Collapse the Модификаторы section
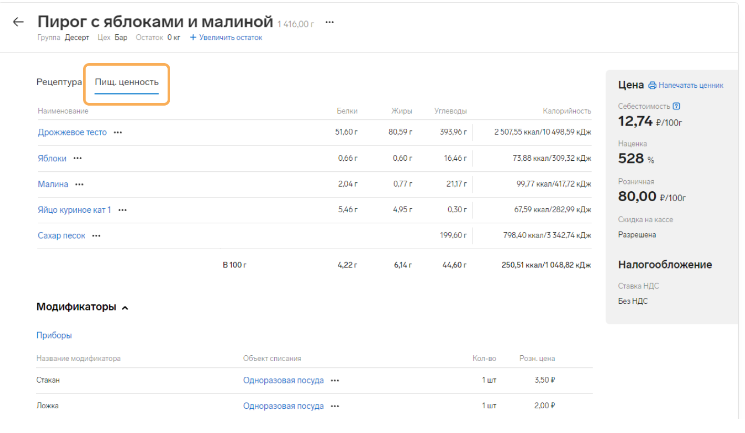 (125, 308)
